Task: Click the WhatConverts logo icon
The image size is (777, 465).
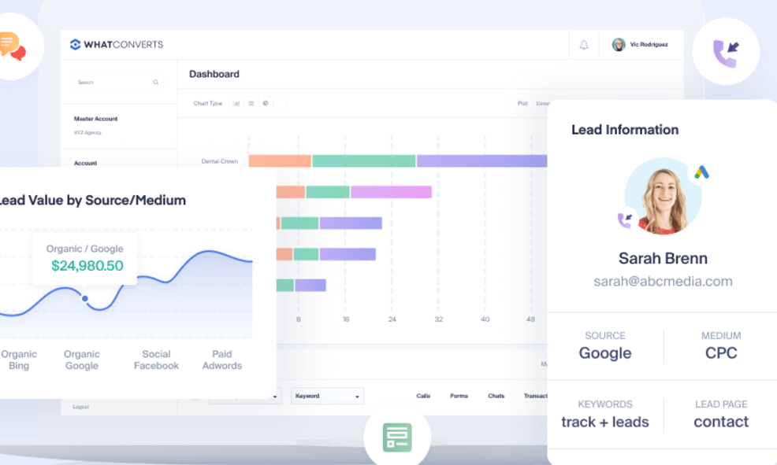Action: click(76, 45)
